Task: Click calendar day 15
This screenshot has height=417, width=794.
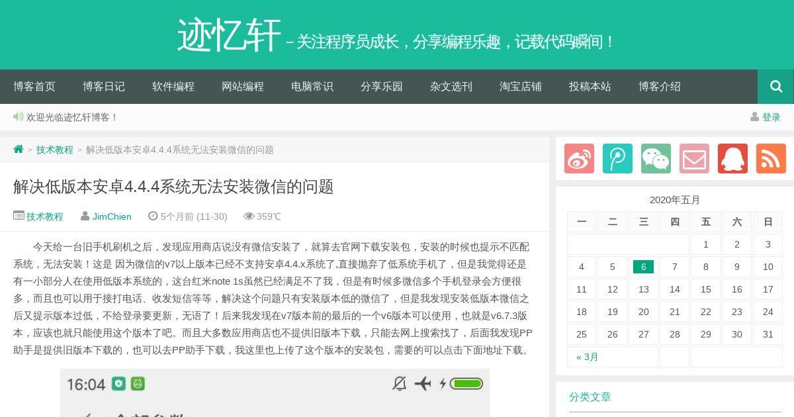Action: (706, 289)
